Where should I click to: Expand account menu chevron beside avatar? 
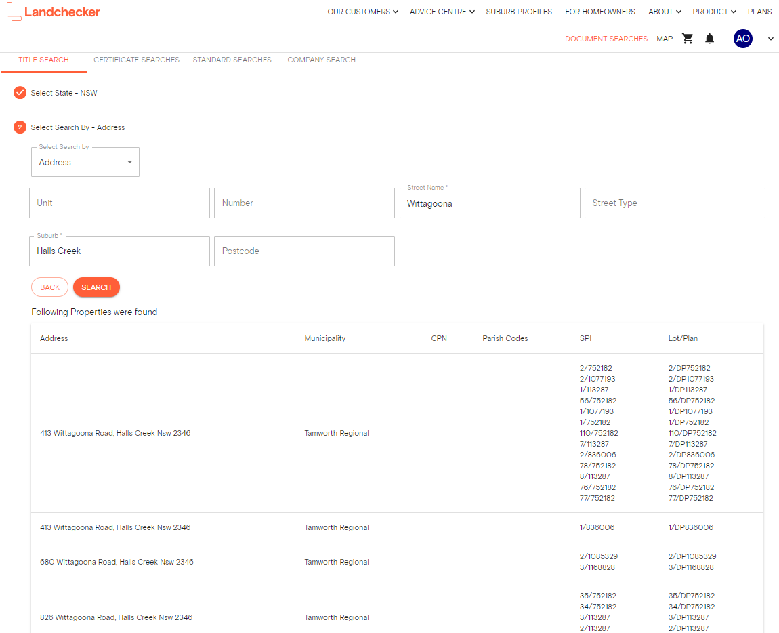(x=771, y=38)
